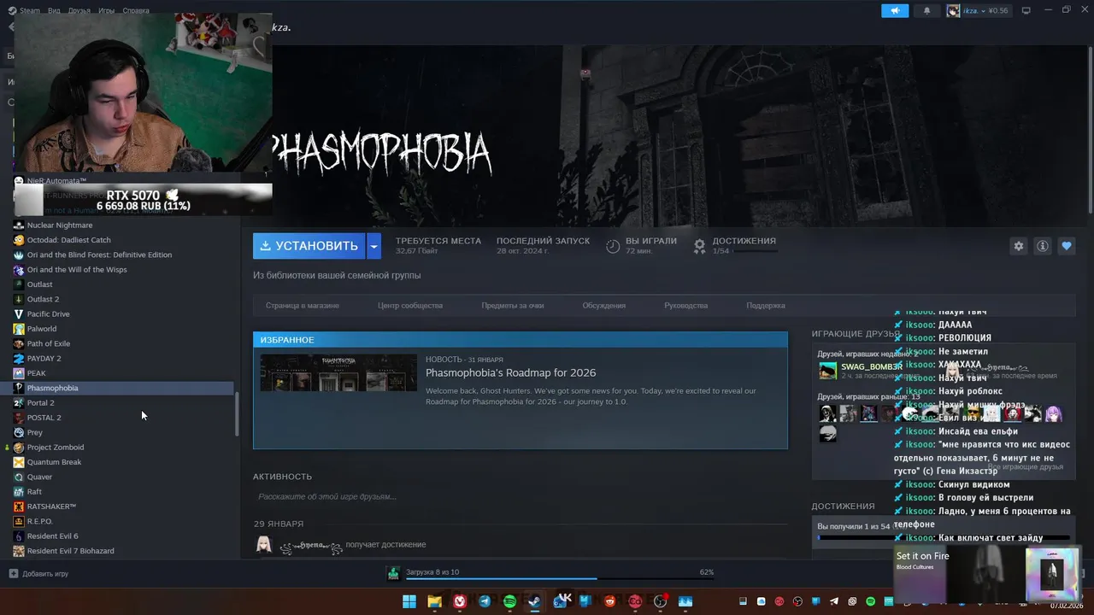Click the PAYDAY 2 game icon
Image resolution: width=1094 pixels, height=615 pixels.
click(x=19, y=358)
